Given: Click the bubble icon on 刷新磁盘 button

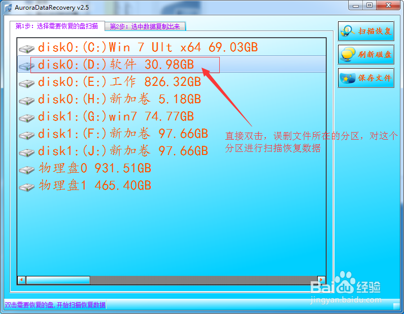Looking at the screenshot, I should 348,54.
